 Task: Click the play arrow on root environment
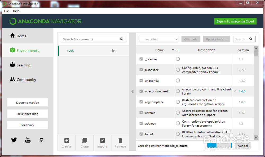pos(113,51)
